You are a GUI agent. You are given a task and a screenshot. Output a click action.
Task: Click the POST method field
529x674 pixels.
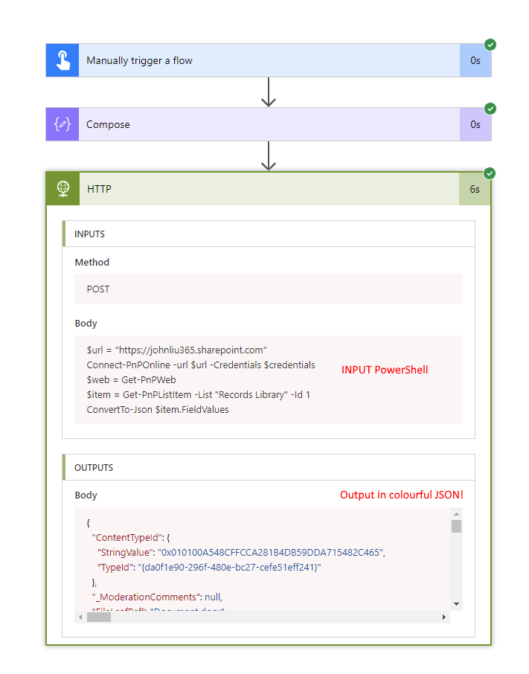pyautogui.click(x=268, y=289)
